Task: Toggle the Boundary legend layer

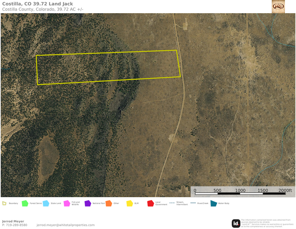Action: pyautogui.click(x=4, y=202)
